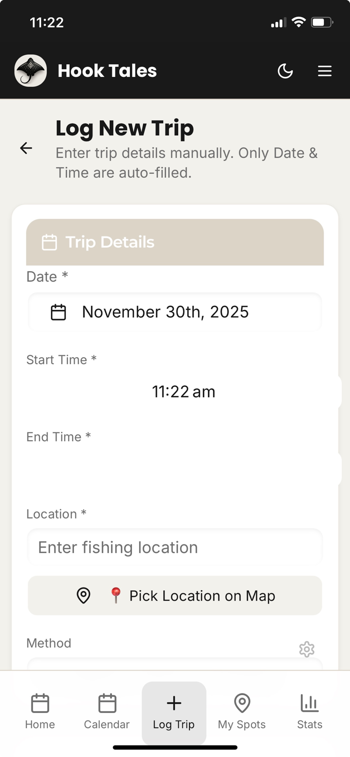
Task: Switch to the Home tab
Action: (40, 712)
